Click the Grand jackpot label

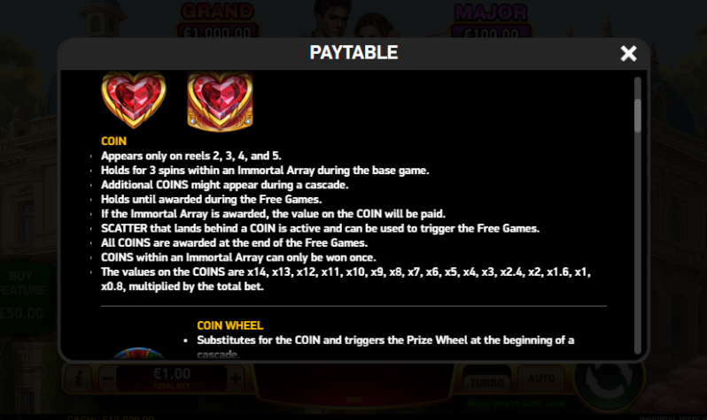pos(218,11)
